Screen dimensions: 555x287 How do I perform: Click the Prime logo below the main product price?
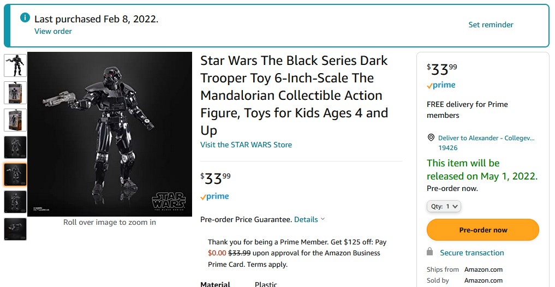point(214,196)
